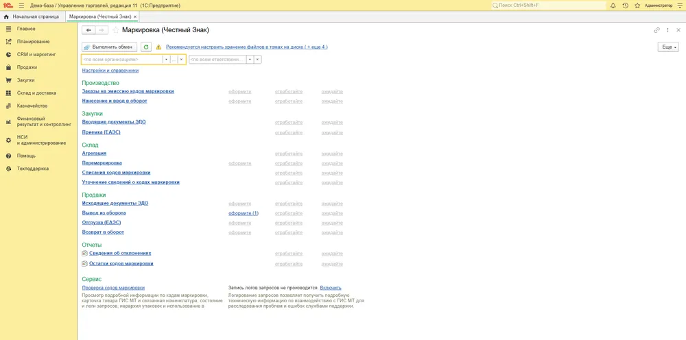Open the Агрегация link
The image size is (686, 340).
[x=95, y=154]
